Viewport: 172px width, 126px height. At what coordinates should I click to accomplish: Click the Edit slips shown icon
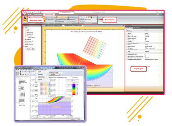coord(68,17)
